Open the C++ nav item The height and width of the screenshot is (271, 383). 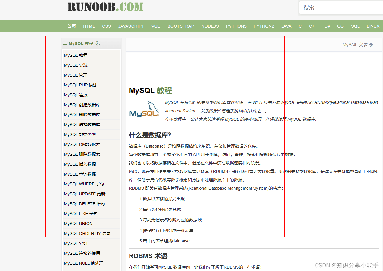click(x=313, y=26)
